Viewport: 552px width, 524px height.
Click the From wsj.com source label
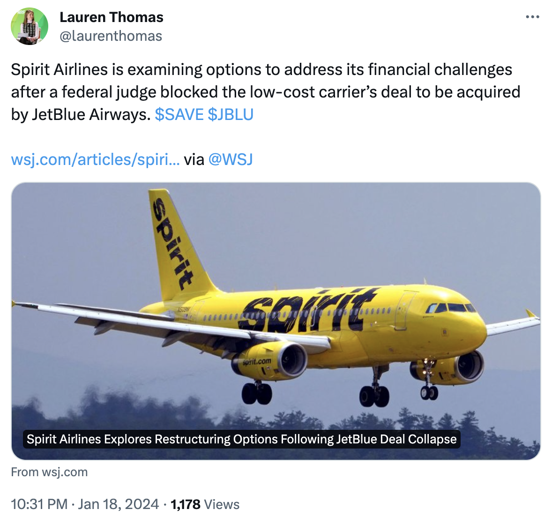(49, 472)
